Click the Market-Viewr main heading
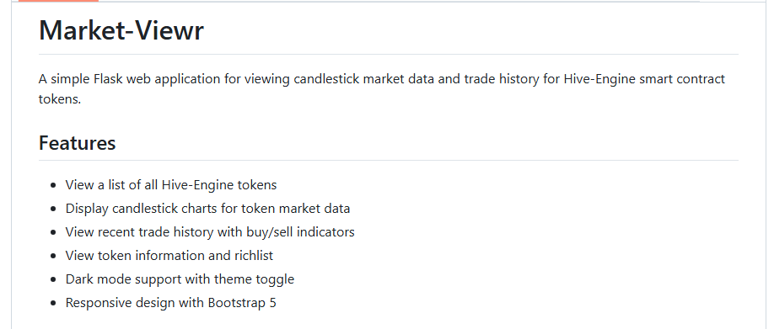 tap(121, 30)
